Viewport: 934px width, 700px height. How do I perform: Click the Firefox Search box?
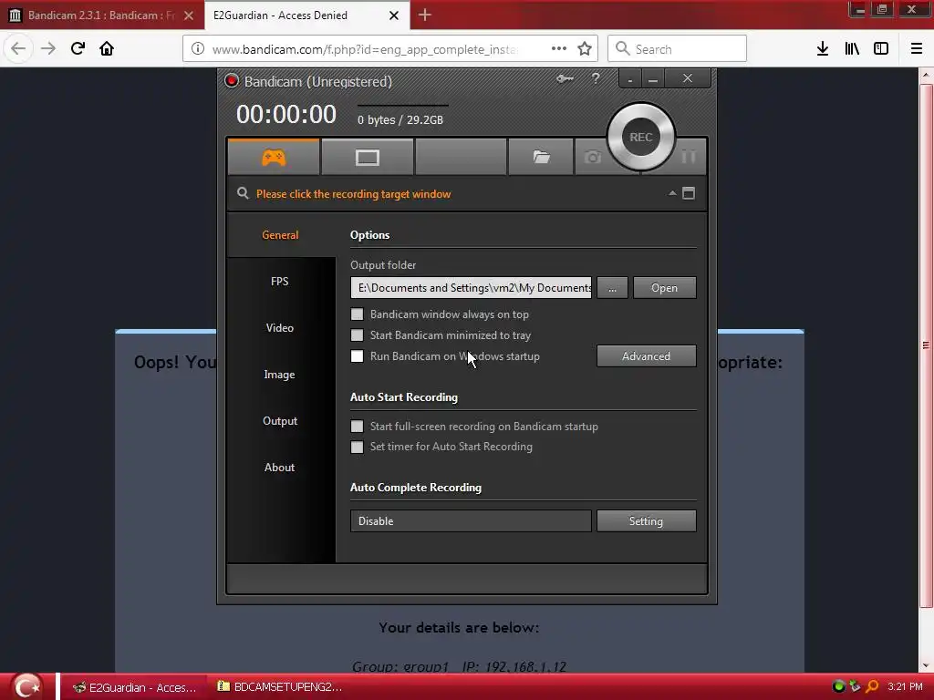tap(678, 49)
